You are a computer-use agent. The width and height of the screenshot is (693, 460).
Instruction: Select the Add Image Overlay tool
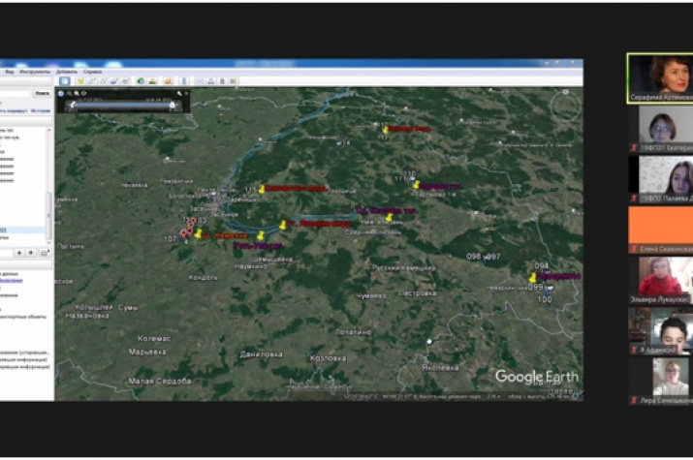click(113, 80)
